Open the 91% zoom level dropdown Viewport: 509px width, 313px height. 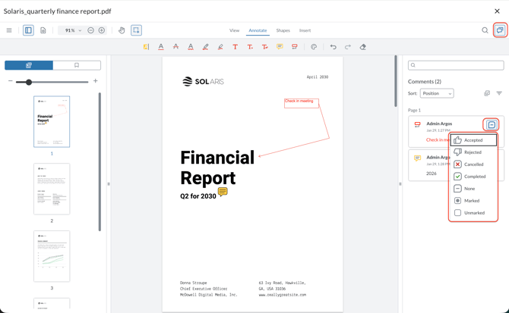tap(72, 30)
